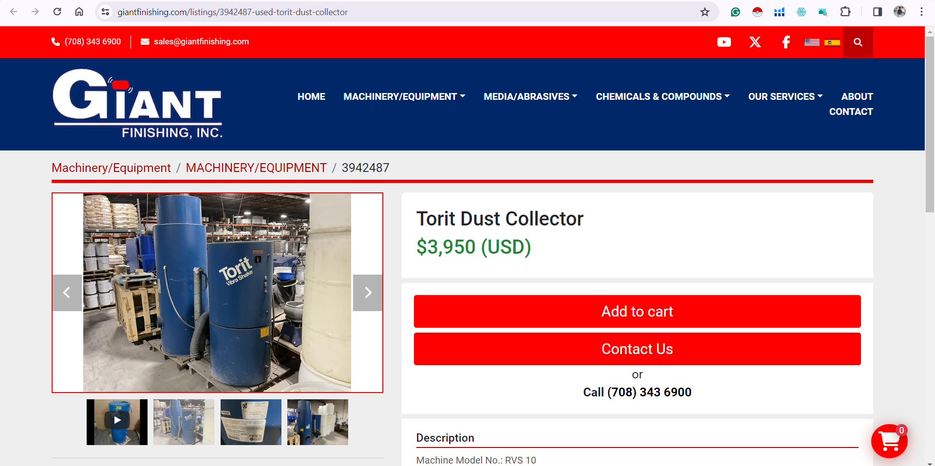Open the Facebook page icon
This screenshot has height=466, width=935.
pos(786,42)
